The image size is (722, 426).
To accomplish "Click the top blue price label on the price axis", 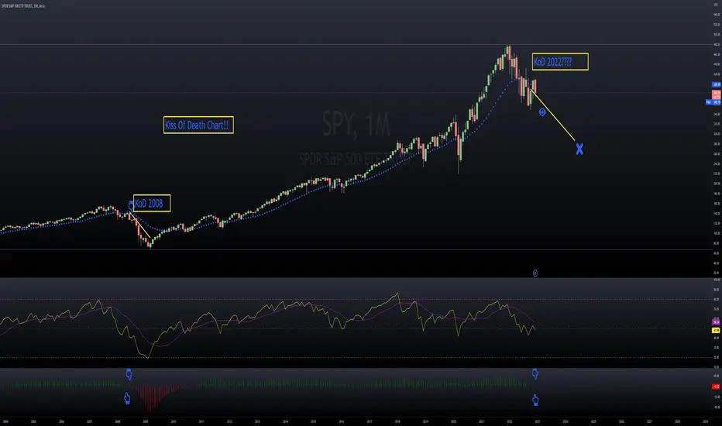I will click(717, 84).
